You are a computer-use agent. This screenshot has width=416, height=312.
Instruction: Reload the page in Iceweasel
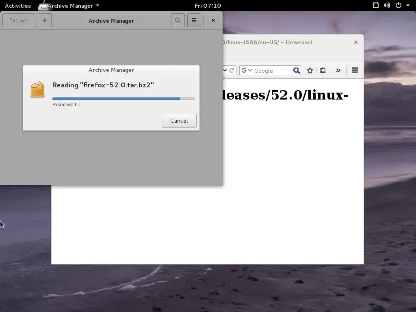232,70
